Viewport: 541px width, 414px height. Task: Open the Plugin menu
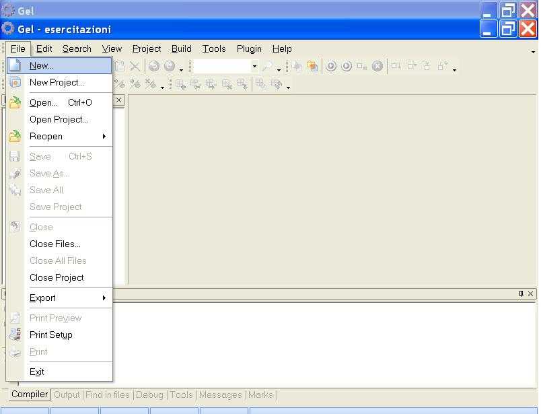point(249,48)
